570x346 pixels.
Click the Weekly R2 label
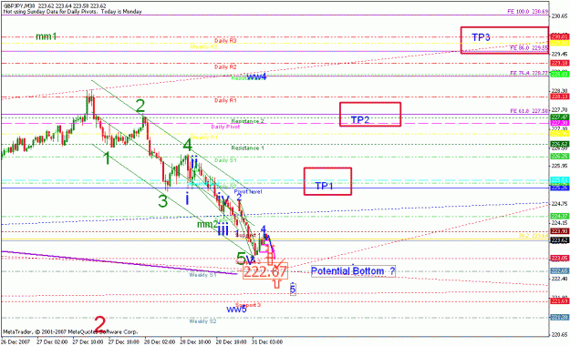[x=204, y=46]
